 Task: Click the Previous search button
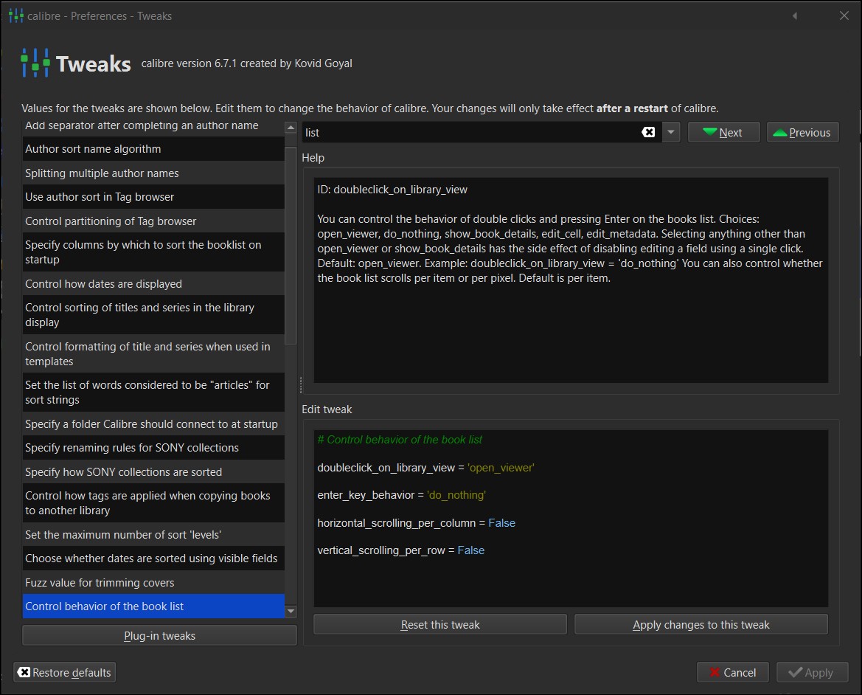point(802,132)
